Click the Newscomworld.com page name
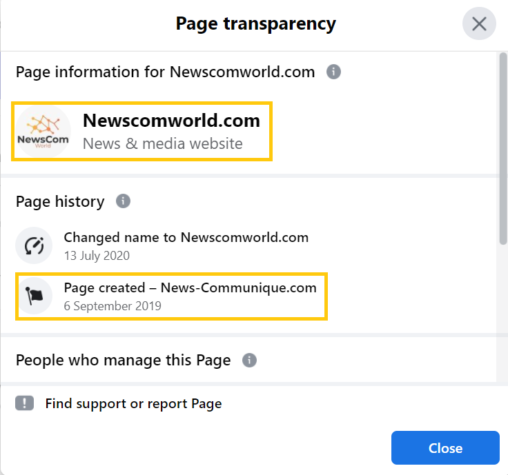508x475 pixels. [x=171, y=121]
